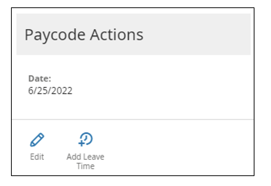Image resolution: width=271 pixels, height=186 pixels.
Task: Select the word "Time" under Add Leave
Action: [x=85, y=166]
